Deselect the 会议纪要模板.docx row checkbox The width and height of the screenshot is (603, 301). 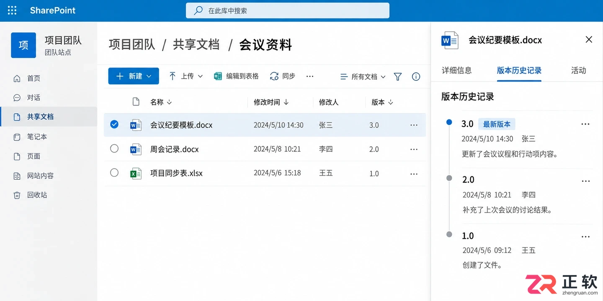pos(114,124)
